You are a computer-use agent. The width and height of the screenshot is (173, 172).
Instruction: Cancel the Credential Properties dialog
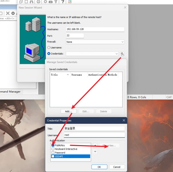pyautogui.click(x=117, y=167)
